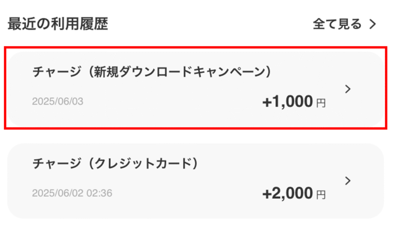Viewport: 397px width, 234px height.
Task: Select the +1,000 amount figure
Action: (288, 102)
